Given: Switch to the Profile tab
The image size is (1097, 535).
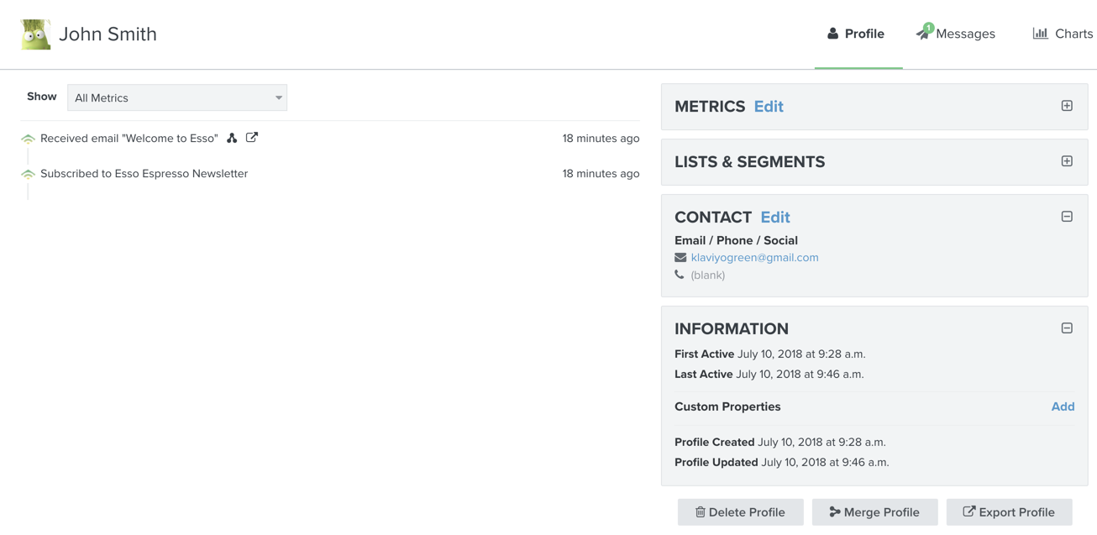Looking at the screenshot, I should pyautogui.click(x=857, y=34).
